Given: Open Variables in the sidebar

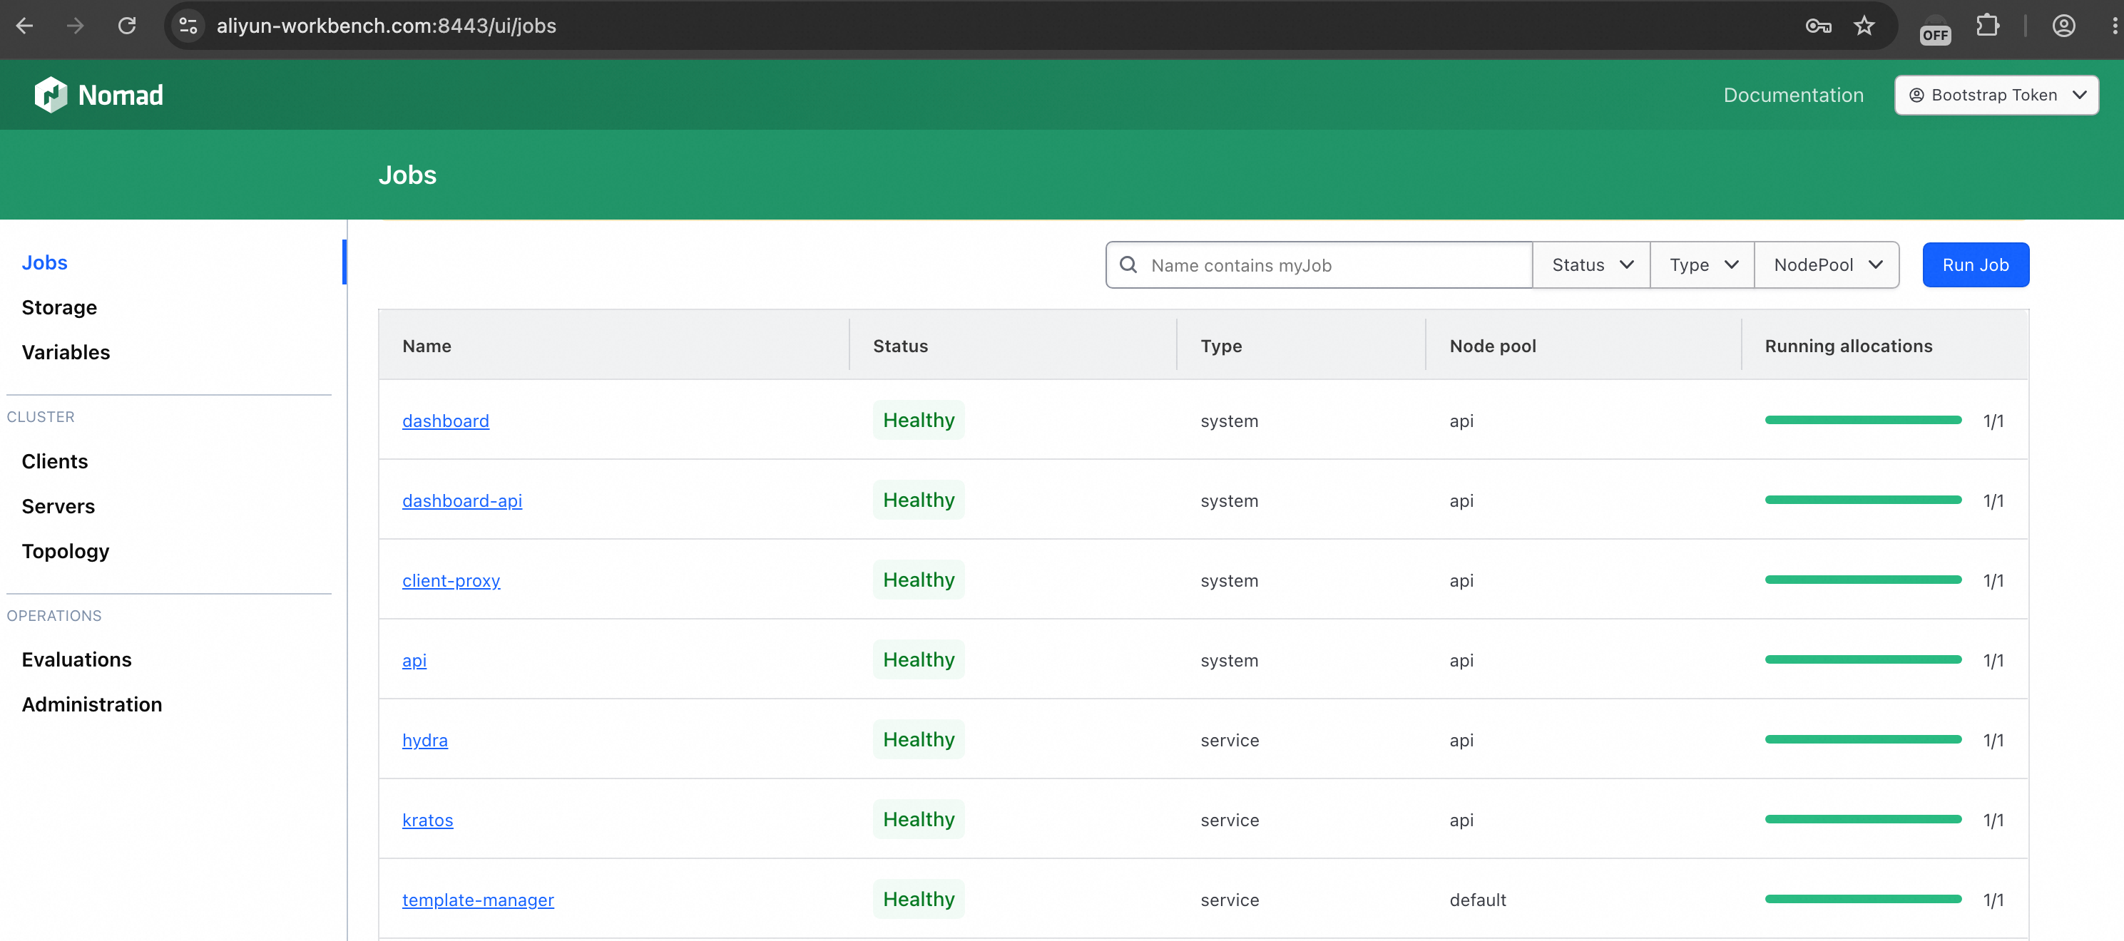Looking at the screenshot, I should coord(66,352).
